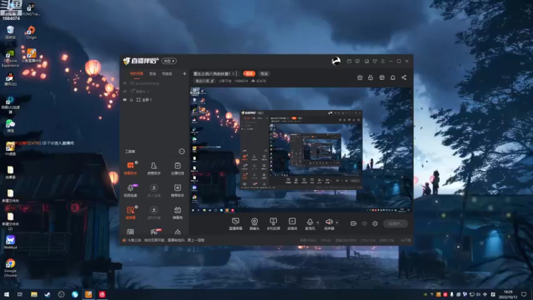Viewport: 533px width, 300px height.
Task: Open the mail icon in the title bar
Action: tap(349, 61)
